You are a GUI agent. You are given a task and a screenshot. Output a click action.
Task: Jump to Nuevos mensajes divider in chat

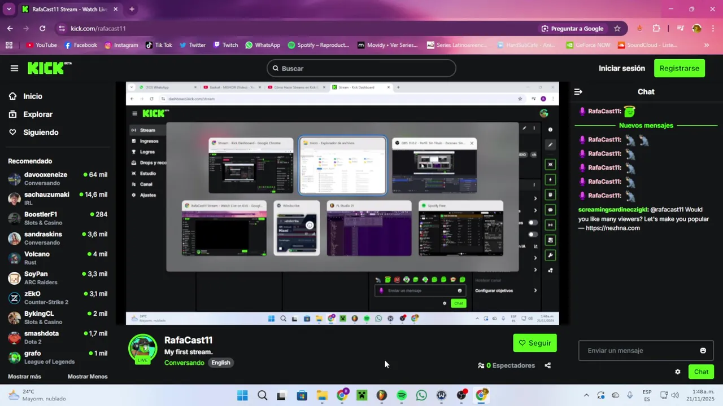646,126
